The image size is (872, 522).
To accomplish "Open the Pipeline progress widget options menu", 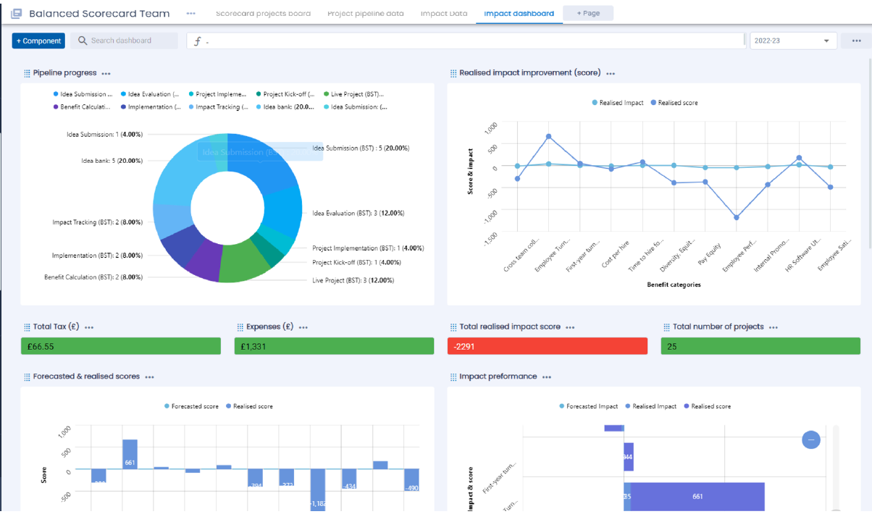I will [106, 73].
